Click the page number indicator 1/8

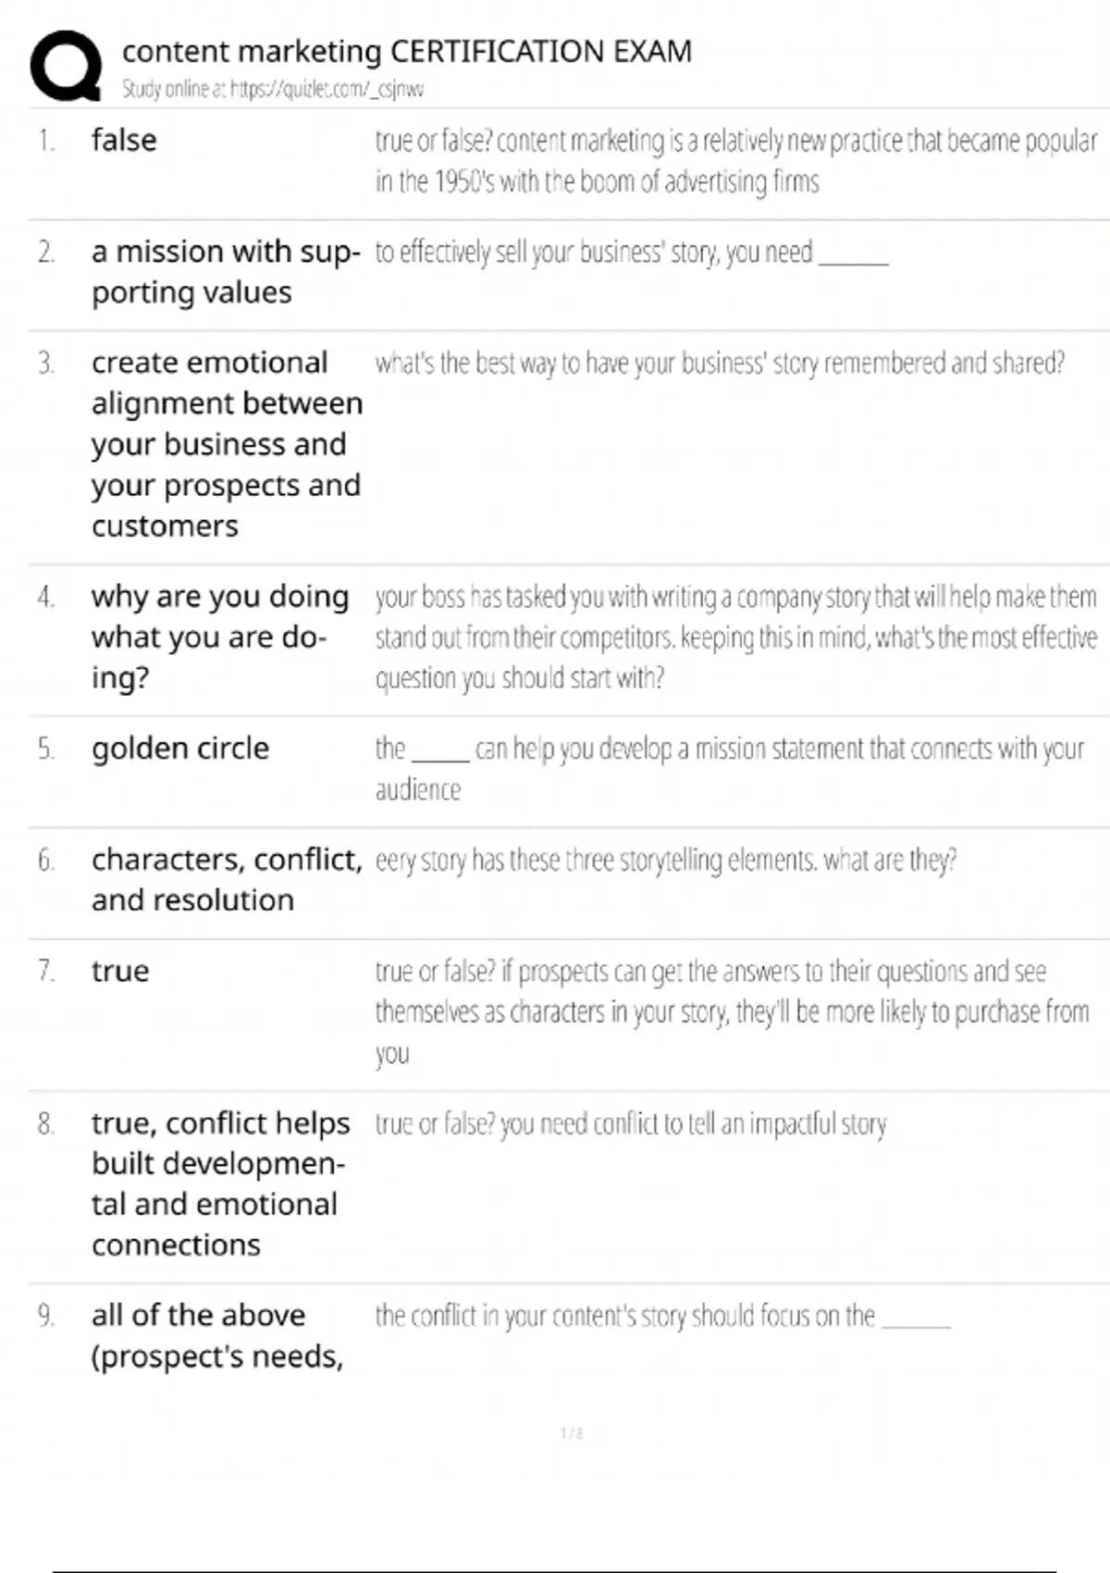point(572,1433)
